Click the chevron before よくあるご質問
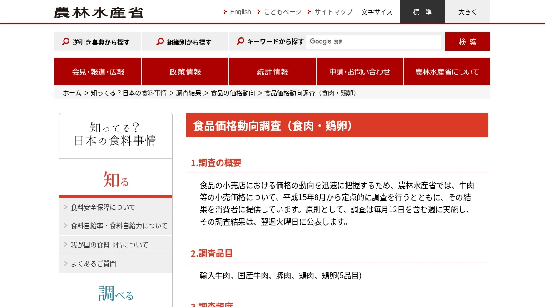The width and height of the screenshot is (545, 307). pyautogui.click(x=66, y=263)
